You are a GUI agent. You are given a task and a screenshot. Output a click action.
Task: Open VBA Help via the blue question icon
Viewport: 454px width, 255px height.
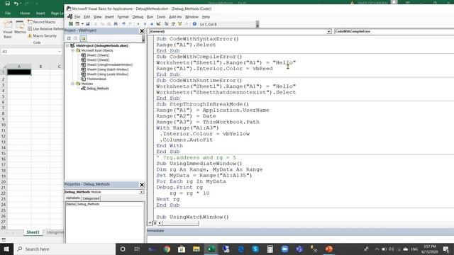[x=194, y=24]
